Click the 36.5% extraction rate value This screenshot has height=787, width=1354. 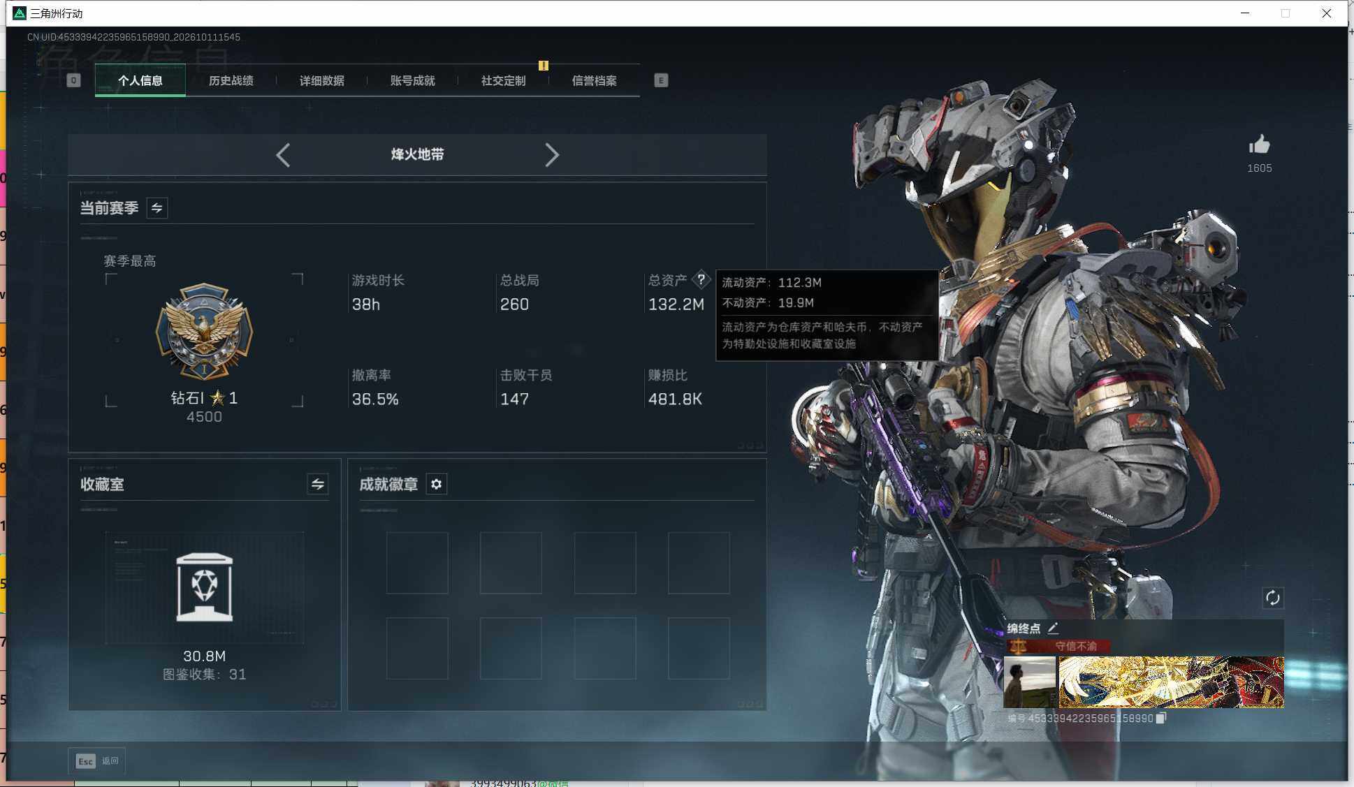[x=375, y=399]
